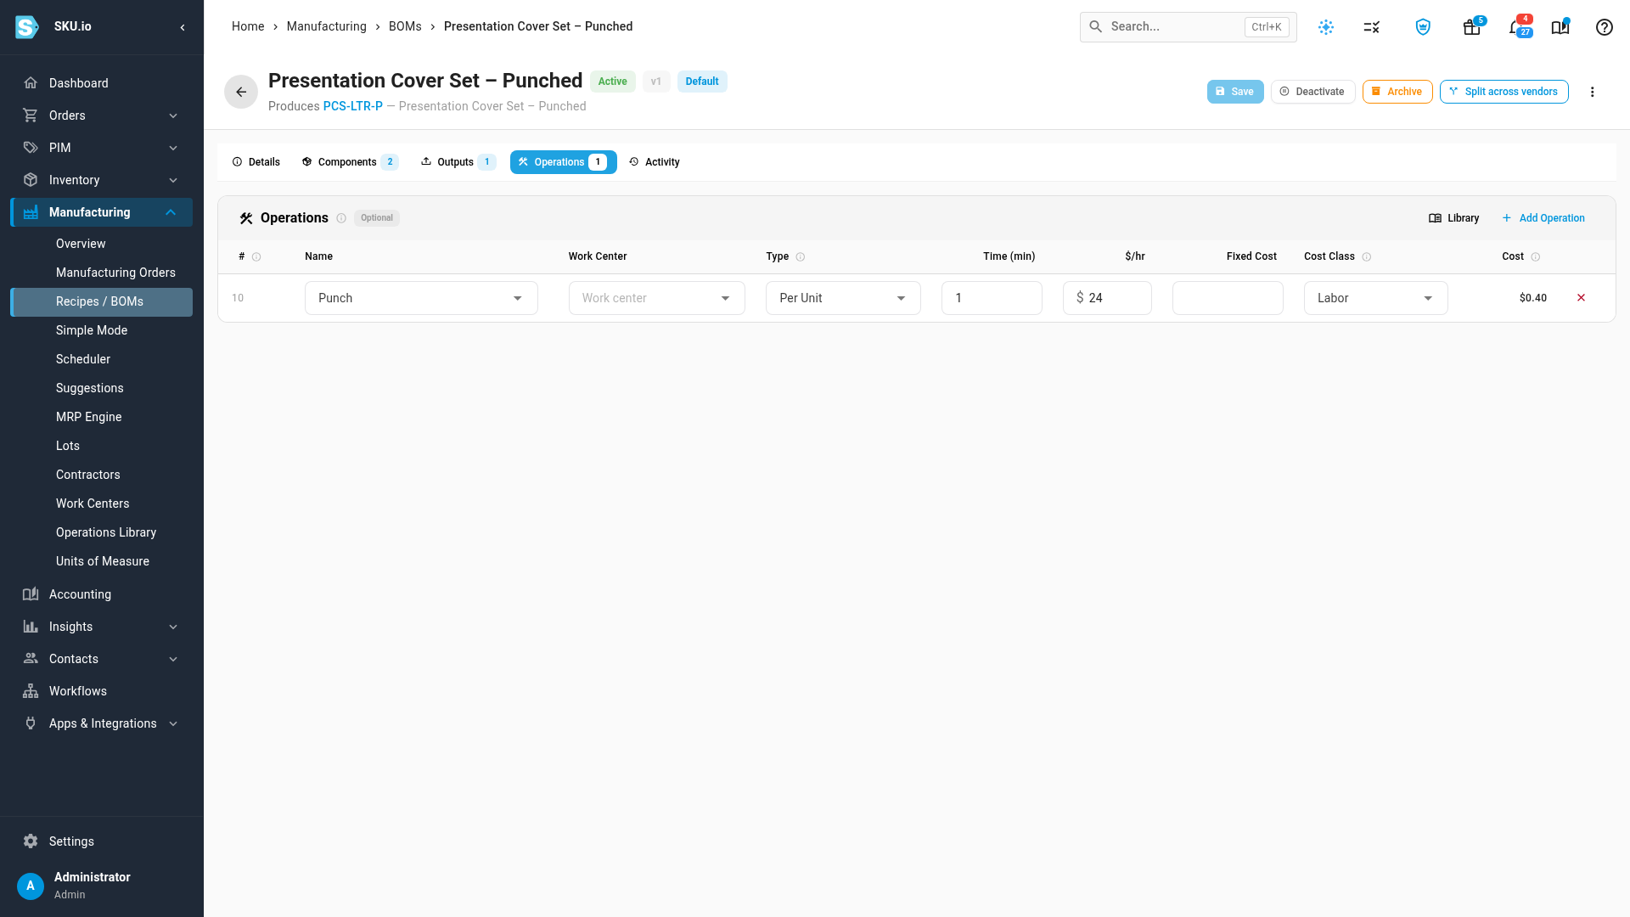Click the info icon next to Cost Class
The image size is (1630, 917).
pos(1367,257)
